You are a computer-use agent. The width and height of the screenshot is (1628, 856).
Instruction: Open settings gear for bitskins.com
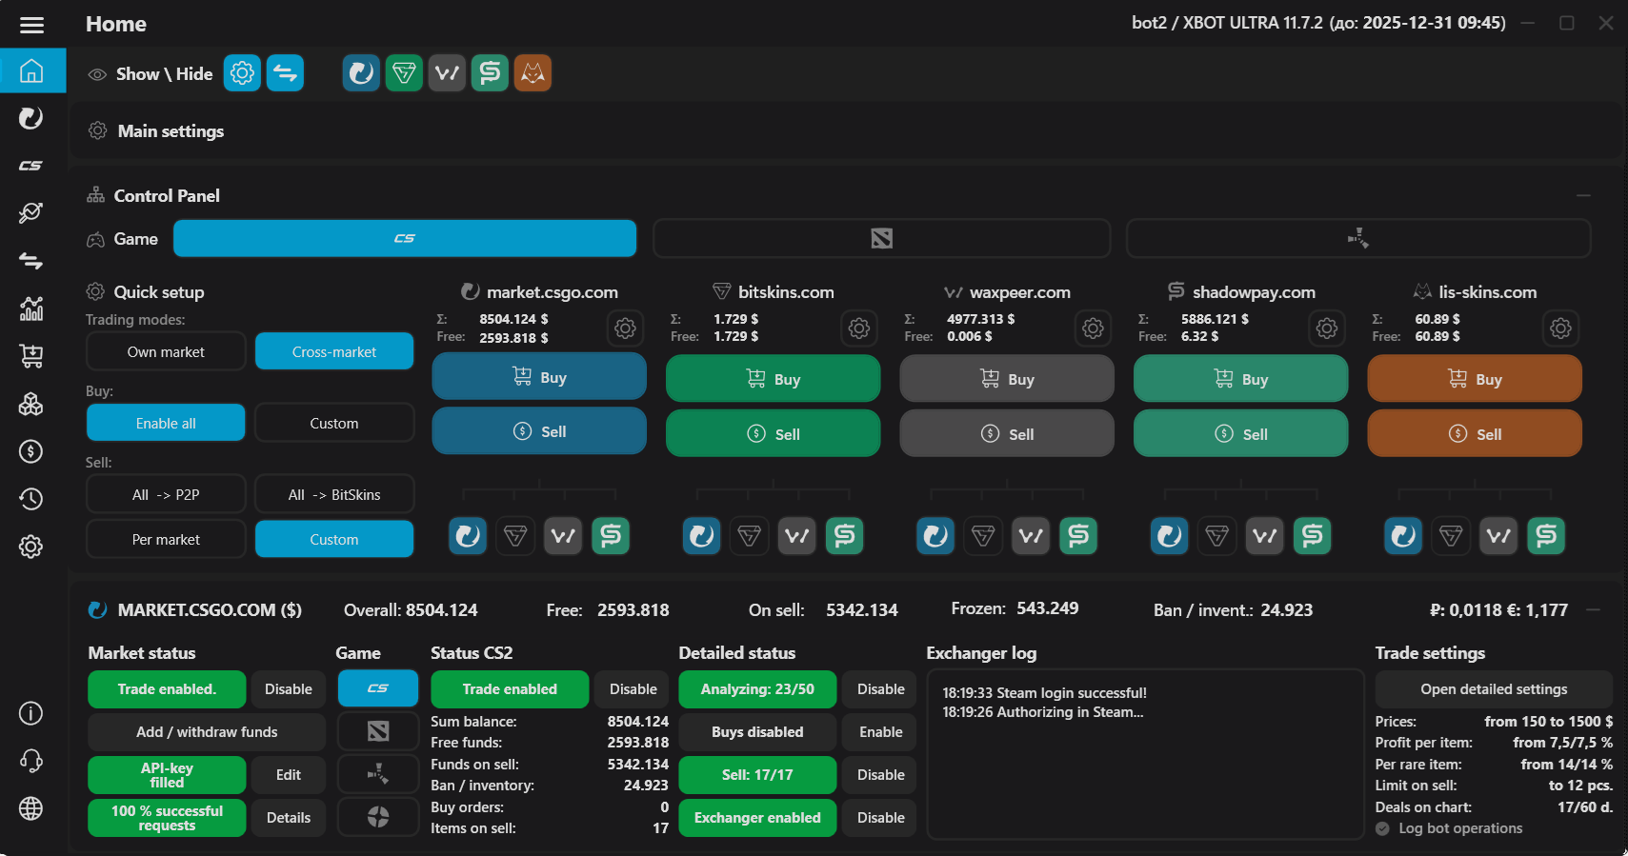(x=858, y=328)
